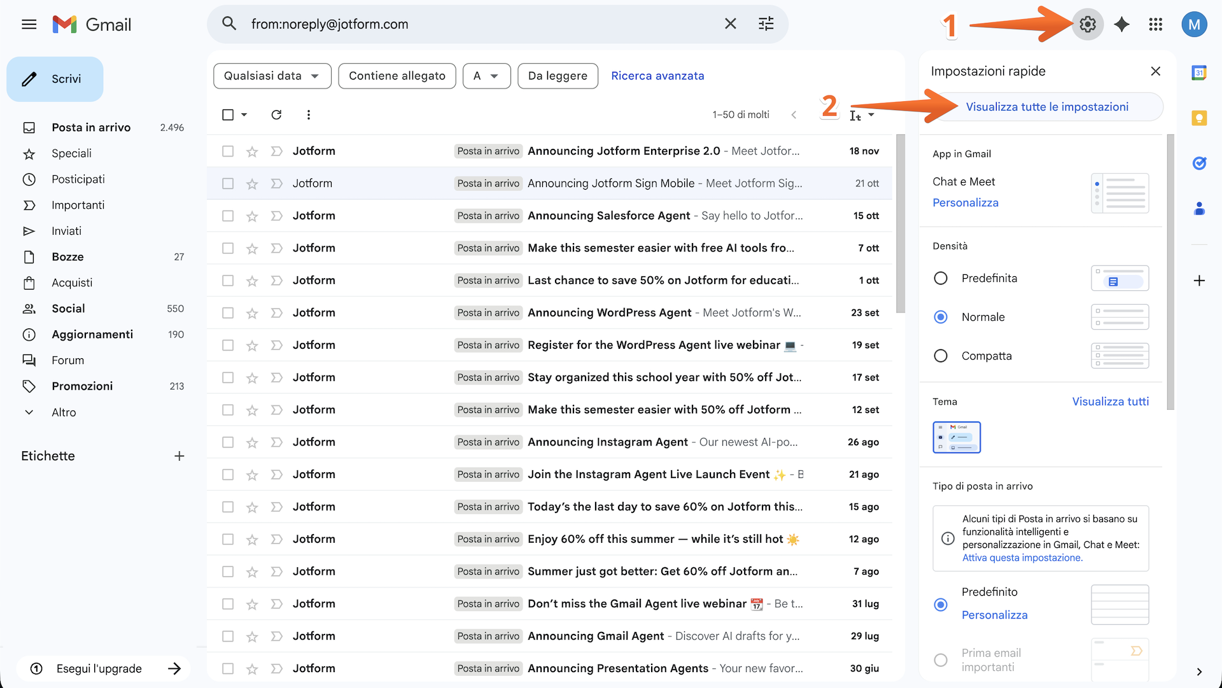Screen dimensions: 1222x688
Task: Open the main navigation hamburger menu
Action: pyautogui.click(x=29, y=24)
